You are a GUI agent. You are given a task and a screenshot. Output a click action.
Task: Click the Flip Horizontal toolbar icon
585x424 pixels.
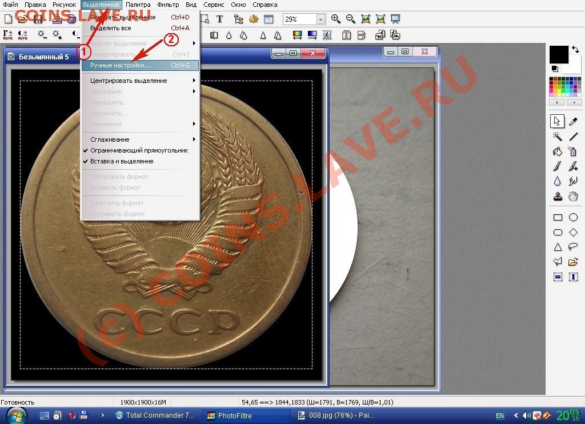tap(347, 35)
